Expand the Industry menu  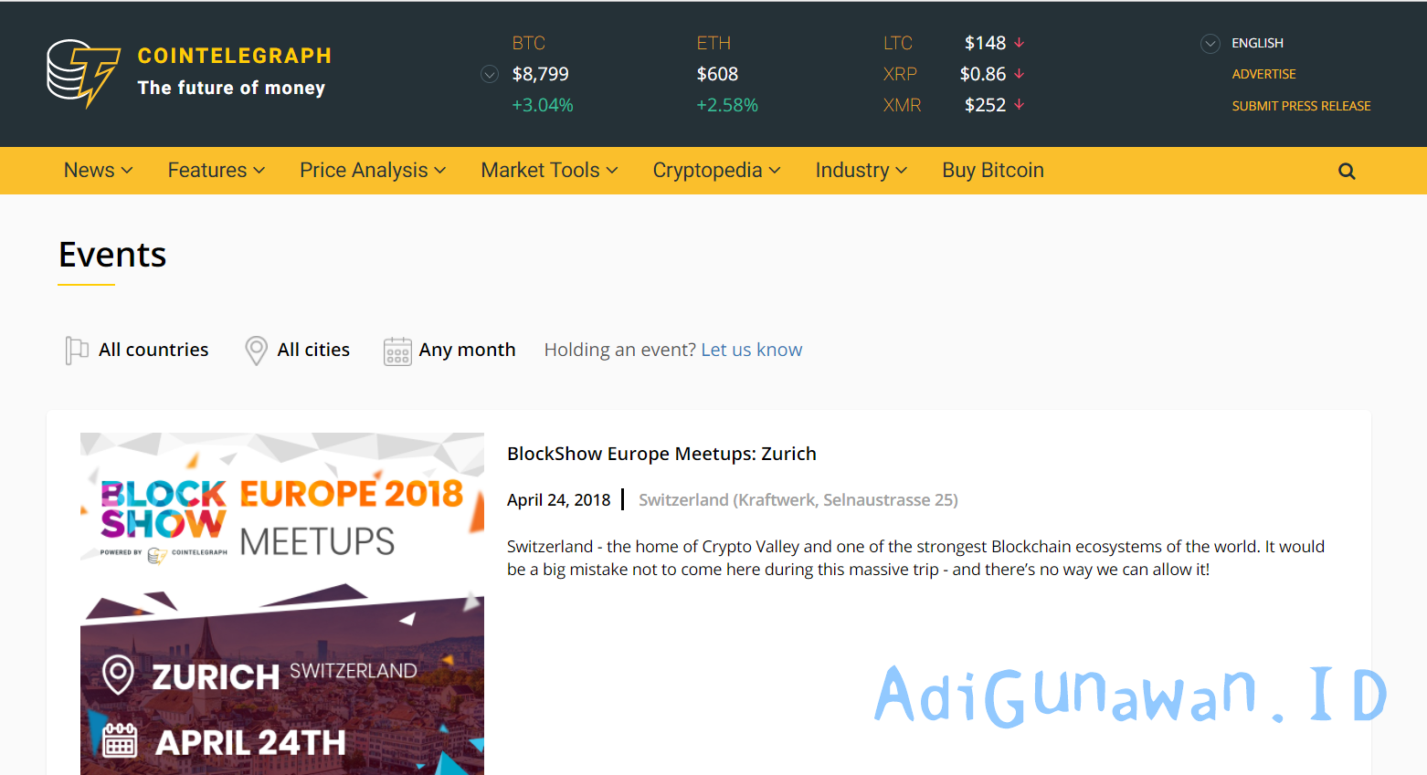(861, 171)
